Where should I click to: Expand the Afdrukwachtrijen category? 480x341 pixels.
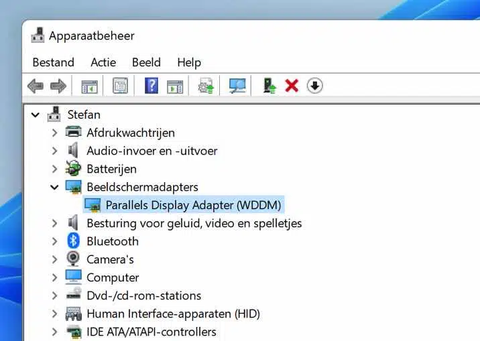click(54, 133)
